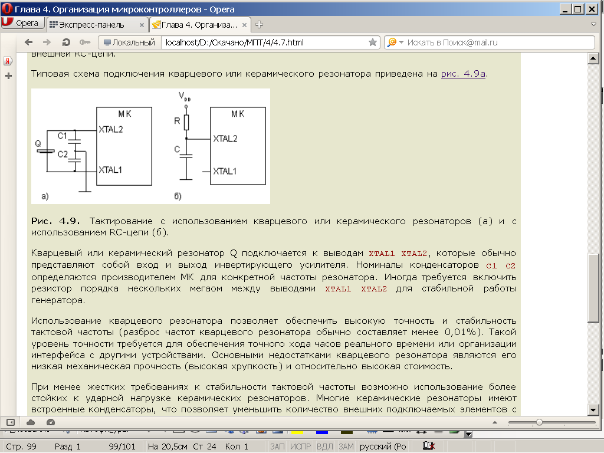The height and width of the screenshot is (453, 604).
Task: Click the Ст 24 status entry
Action: [x=205, y=447]
